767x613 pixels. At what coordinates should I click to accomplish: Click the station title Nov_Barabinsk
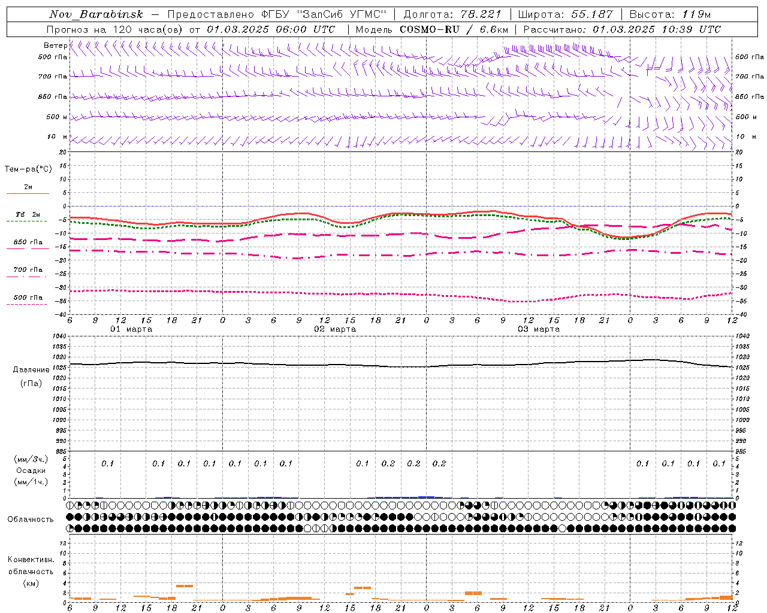pos(96,14)
